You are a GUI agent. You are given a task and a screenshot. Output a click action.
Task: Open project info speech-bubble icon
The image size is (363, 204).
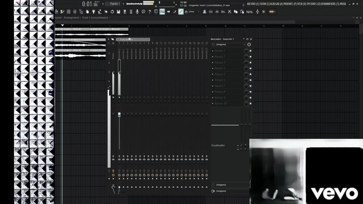(143, 12)
